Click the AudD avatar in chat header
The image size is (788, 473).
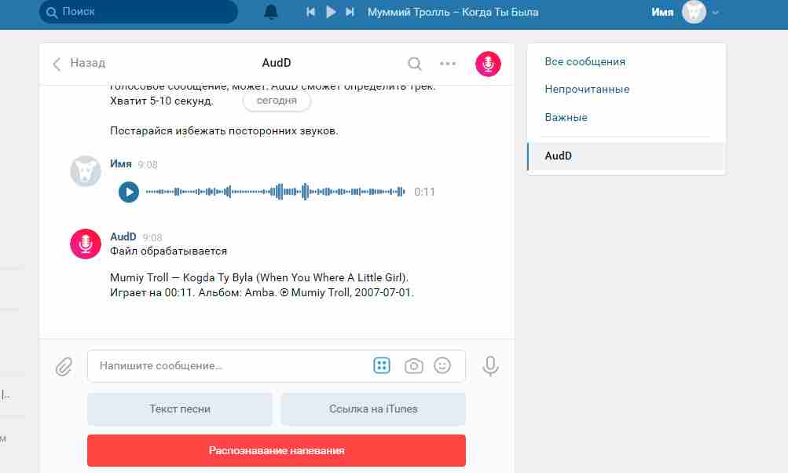tap(488, 64)
